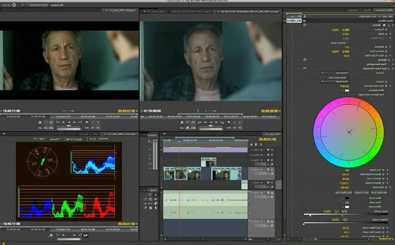The image size is (395, 245).
Task: Click the Input Levels gray midpoint slider
Action: pyautogui.click(x=342, y=215)
